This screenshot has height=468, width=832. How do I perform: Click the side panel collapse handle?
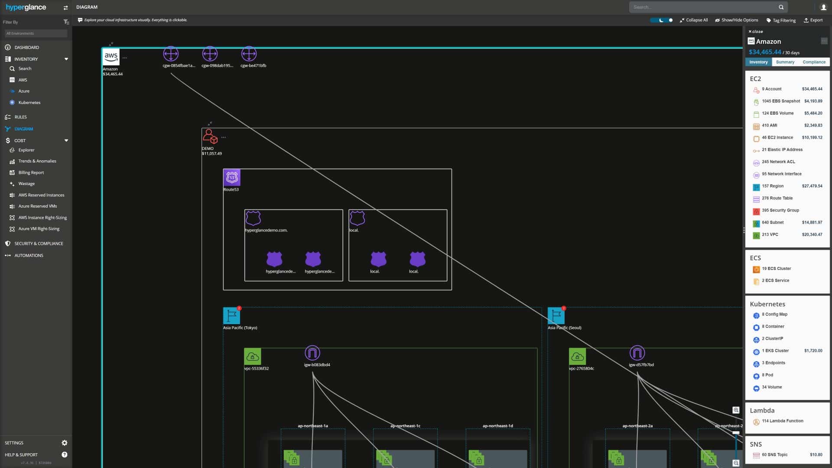[744, 231]
